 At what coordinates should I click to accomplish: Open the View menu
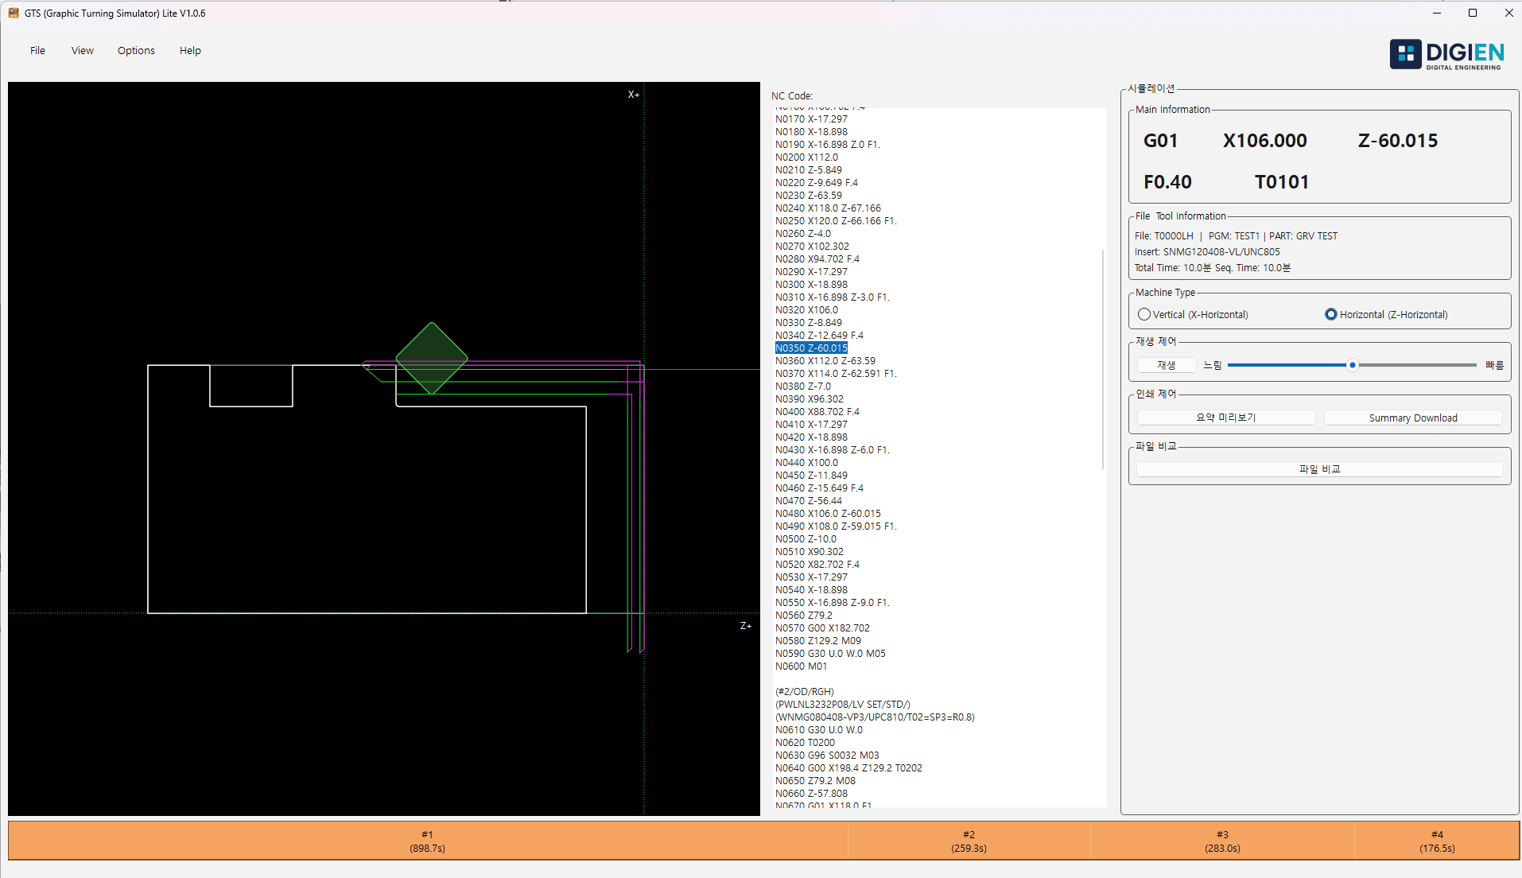82,50
